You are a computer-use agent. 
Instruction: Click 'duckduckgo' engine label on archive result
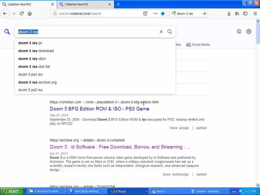(181, 174)
